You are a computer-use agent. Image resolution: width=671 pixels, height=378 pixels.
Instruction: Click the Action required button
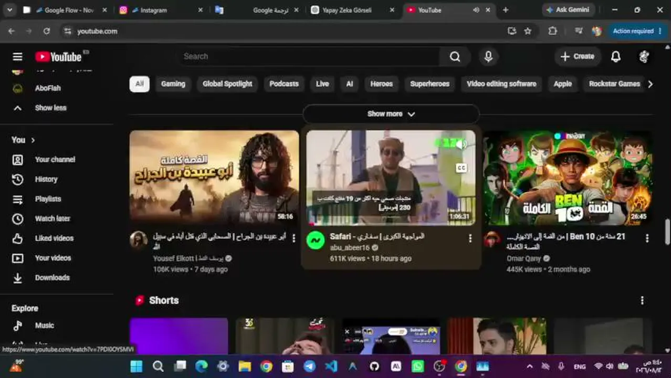point(637,31)
